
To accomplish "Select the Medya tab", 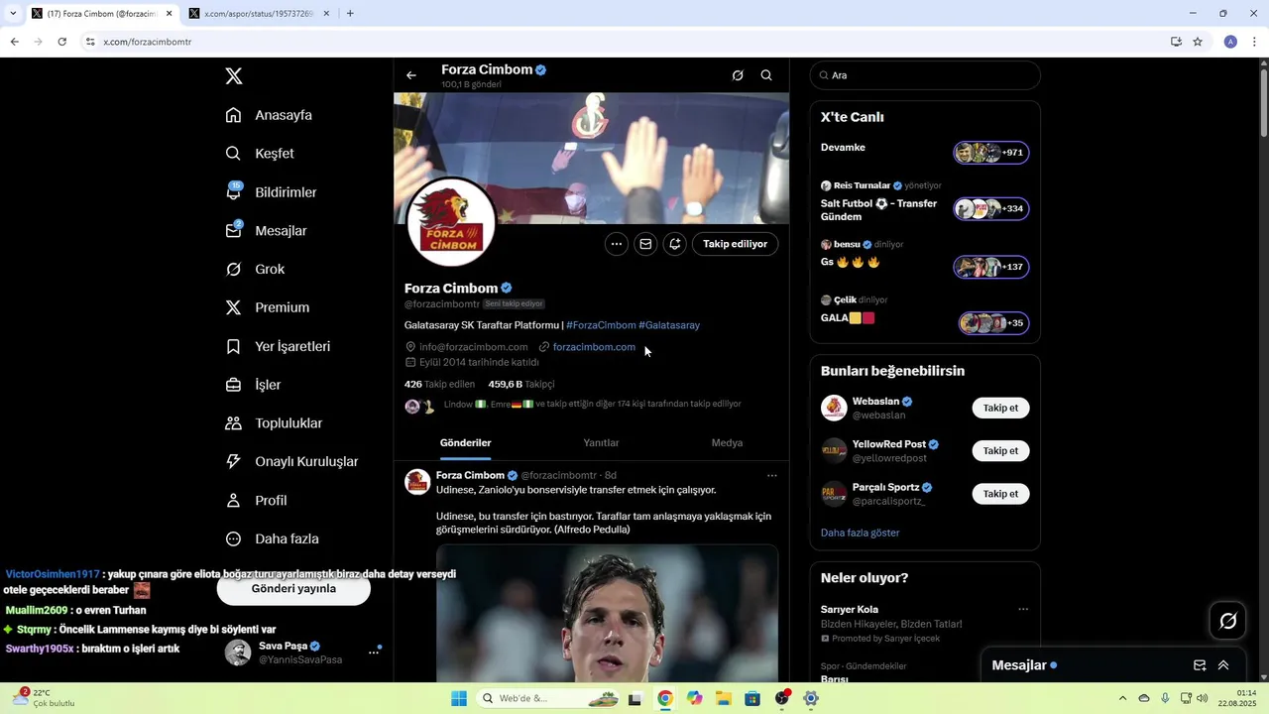I will (727, 443).
